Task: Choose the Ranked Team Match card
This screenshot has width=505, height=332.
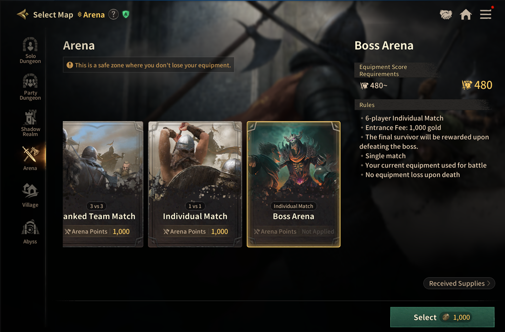Action: point(103,184)
